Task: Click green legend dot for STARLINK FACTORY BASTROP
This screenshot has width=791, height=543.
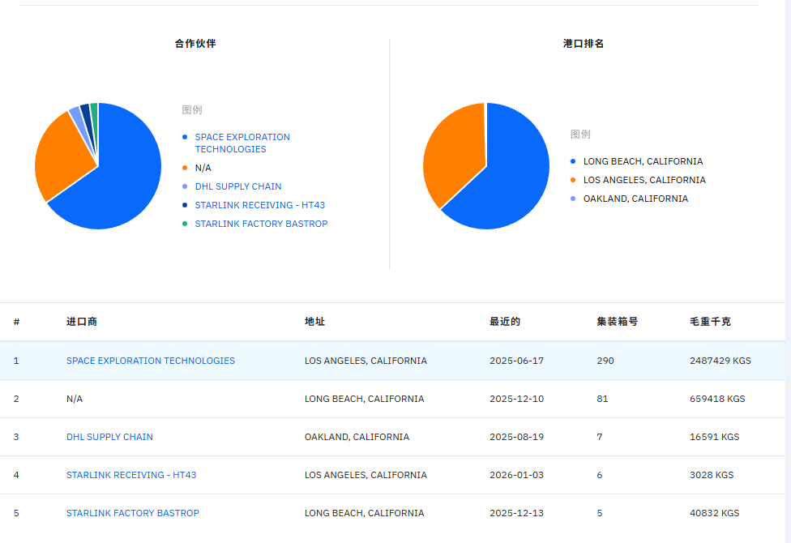Action: click(x=185, y=224)
